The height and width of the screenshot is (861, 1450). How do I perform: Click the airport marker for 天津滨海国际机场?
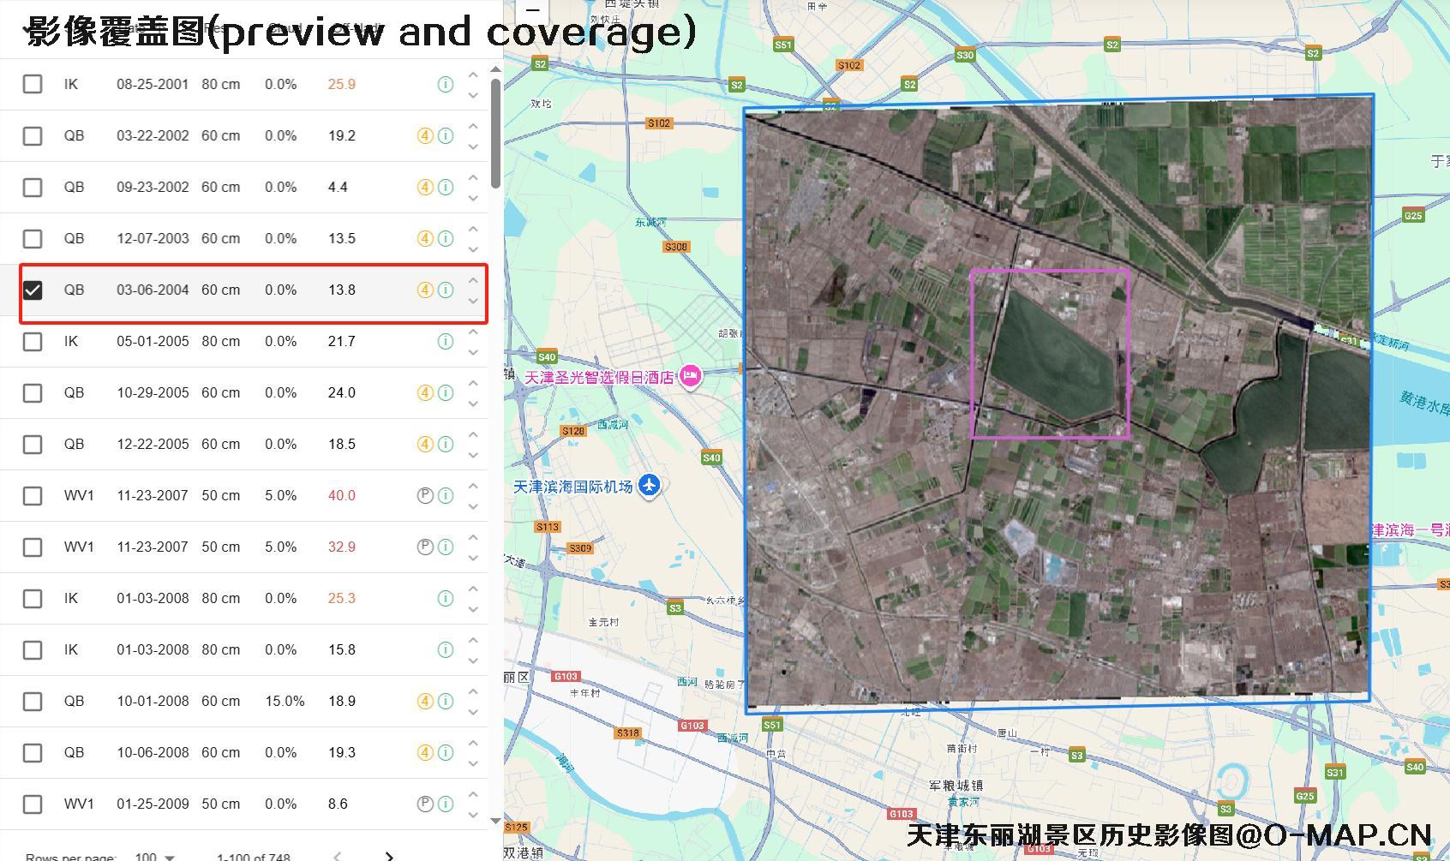pos(650,486)
